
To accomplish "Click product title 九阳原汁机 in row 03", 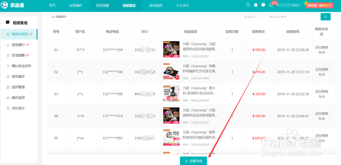I will point(199,90).
